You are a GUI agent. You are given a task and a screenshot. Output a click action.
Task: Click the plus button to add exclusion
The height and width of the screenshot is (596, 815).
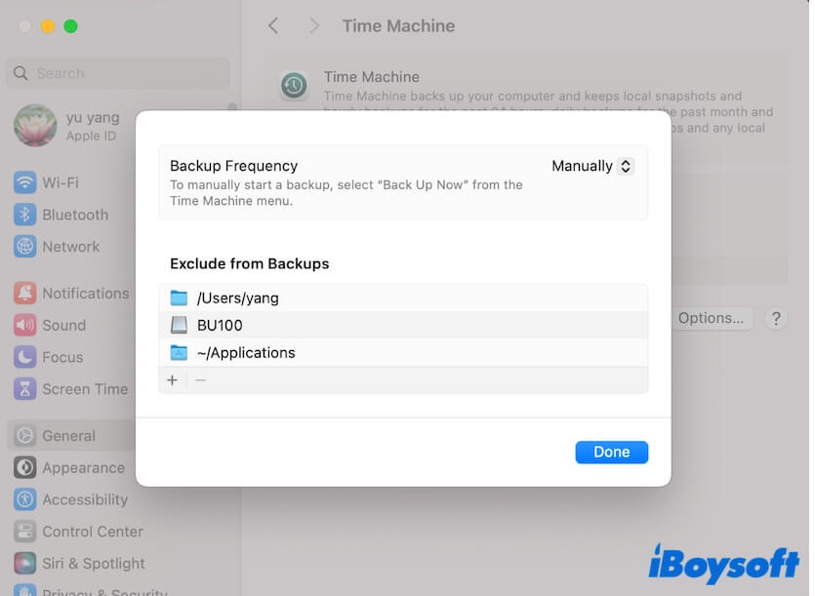pyautogui.click(x=173, y=380)
